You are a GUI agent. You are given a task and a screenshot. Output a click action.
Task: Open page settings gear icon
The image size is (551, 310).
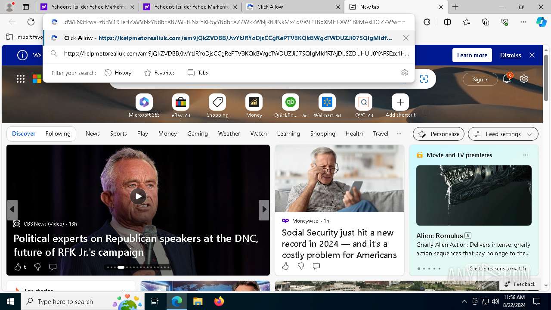click(524, 79)
